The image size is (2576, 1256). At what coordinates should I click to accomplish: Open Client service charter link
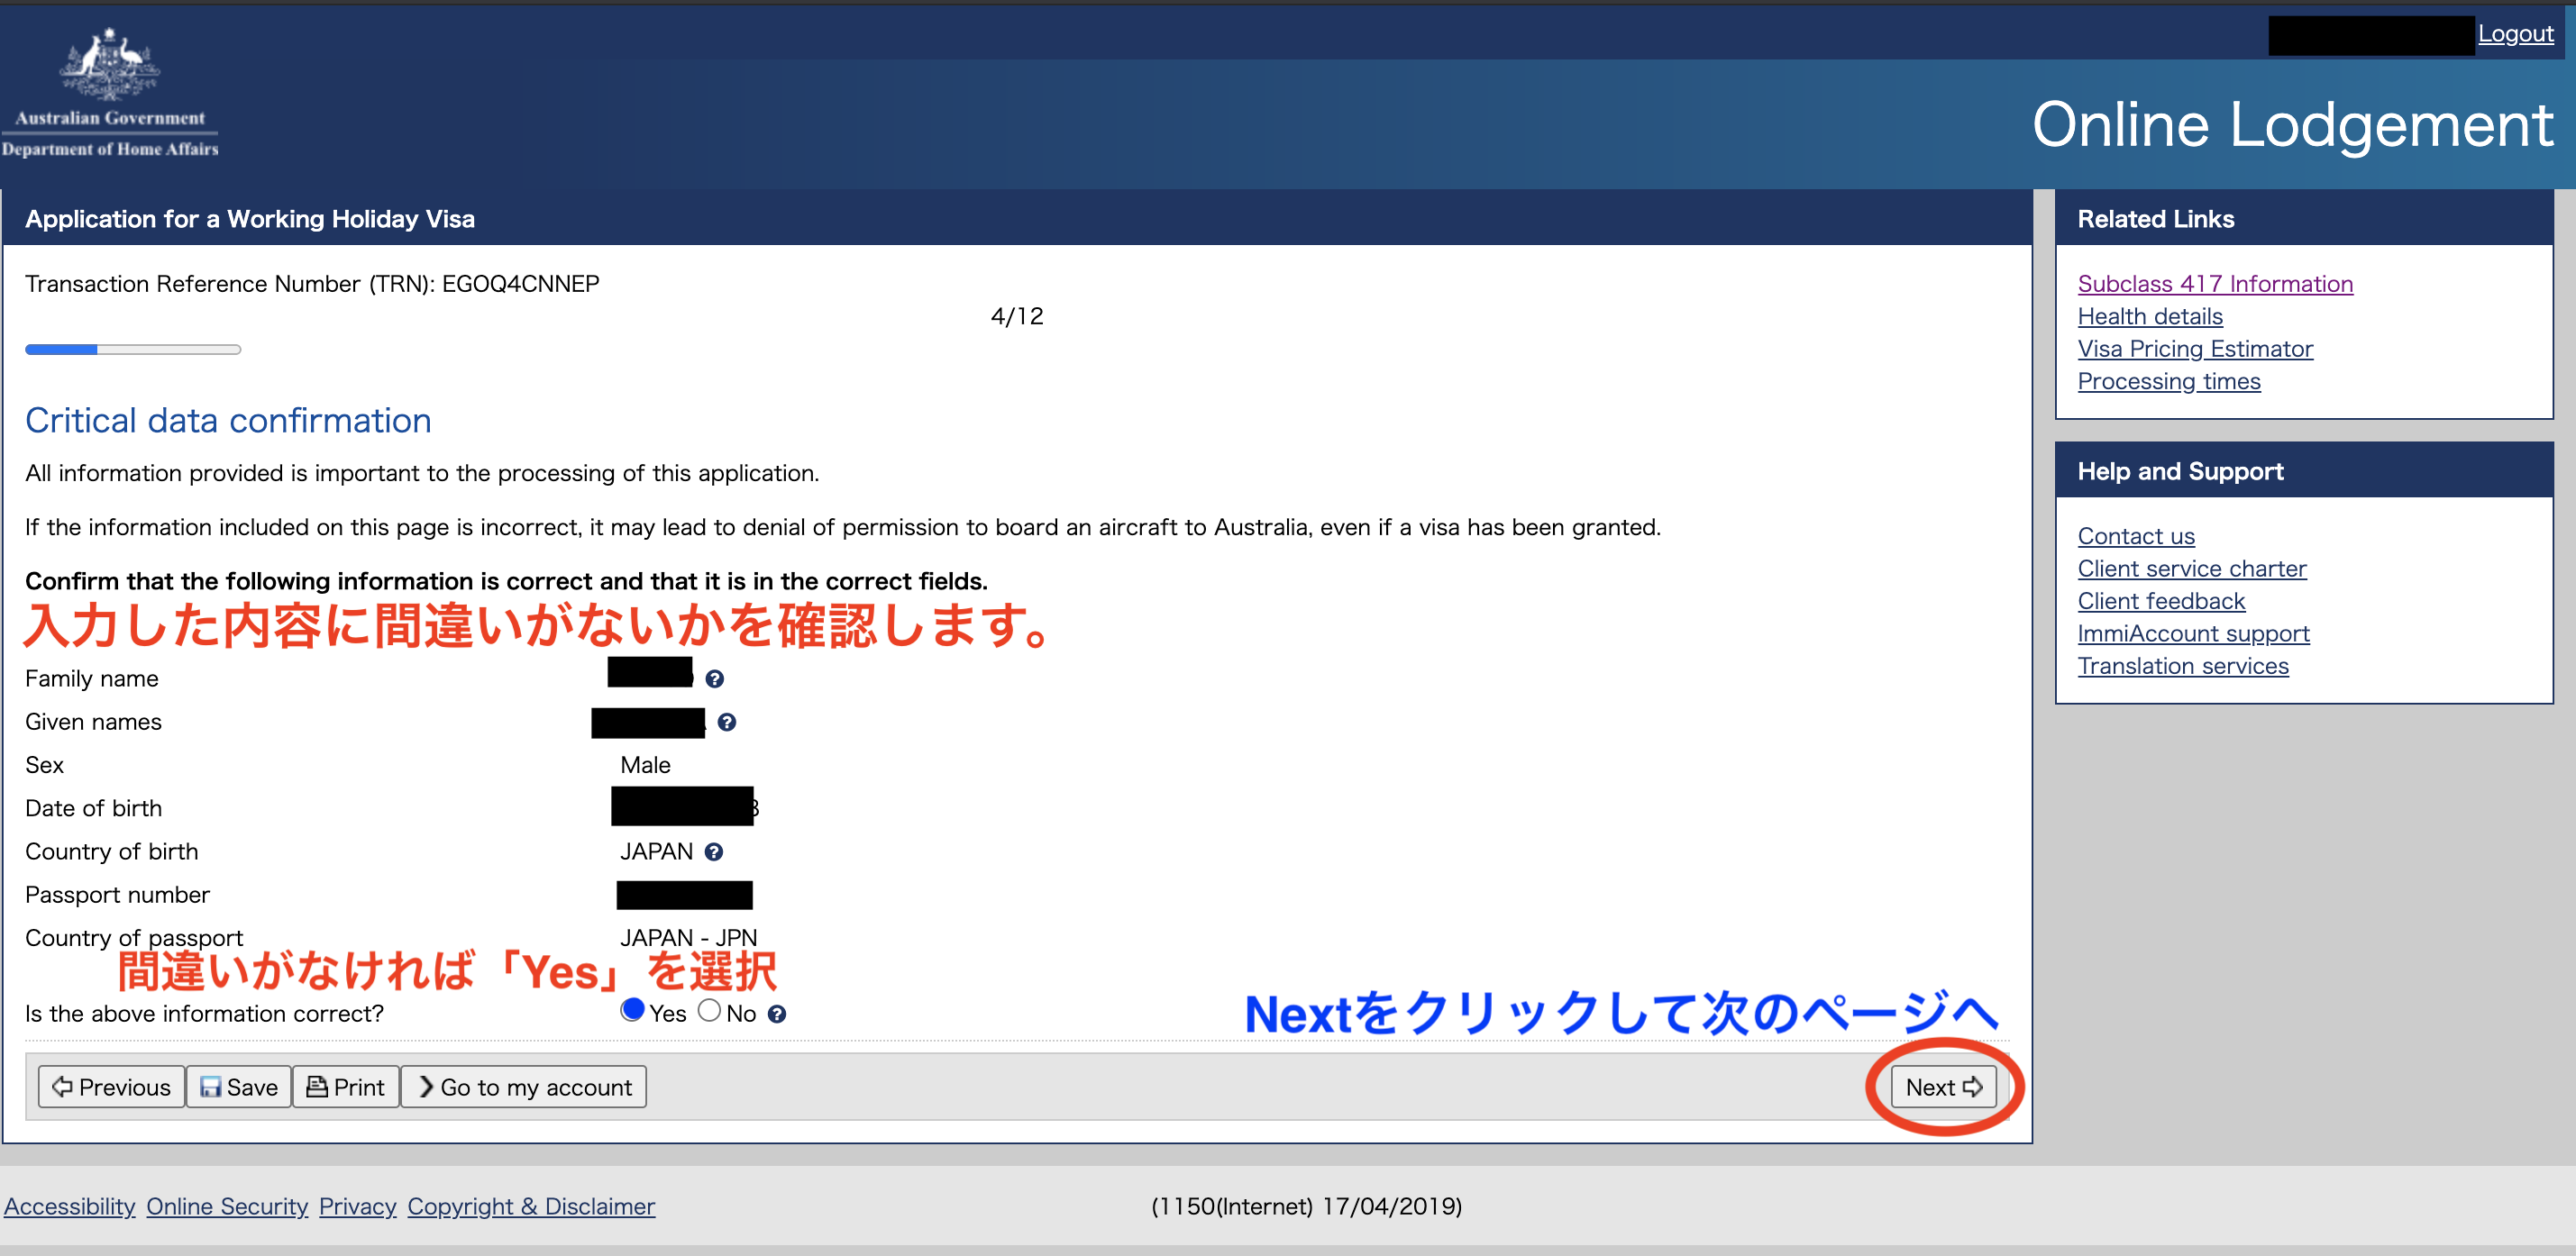point(2192,569)
